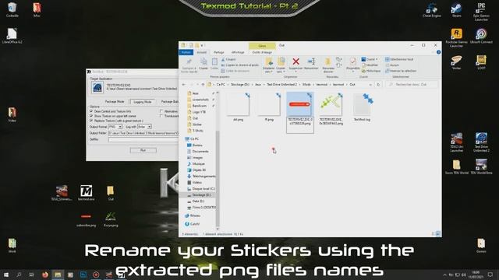Switch to the Accueil ribbon tab
The image size is (499, 280).
201,52
